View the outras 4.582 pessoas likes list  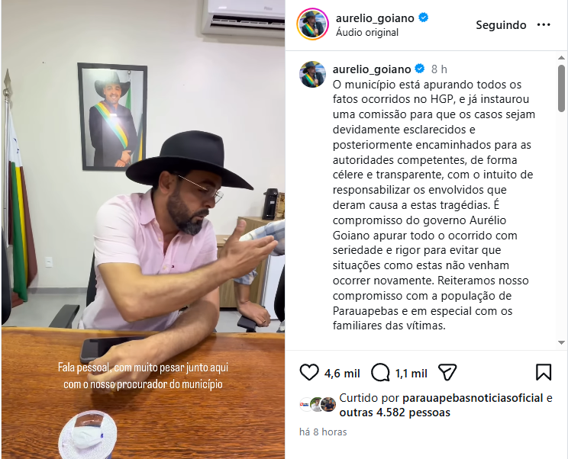395,412
